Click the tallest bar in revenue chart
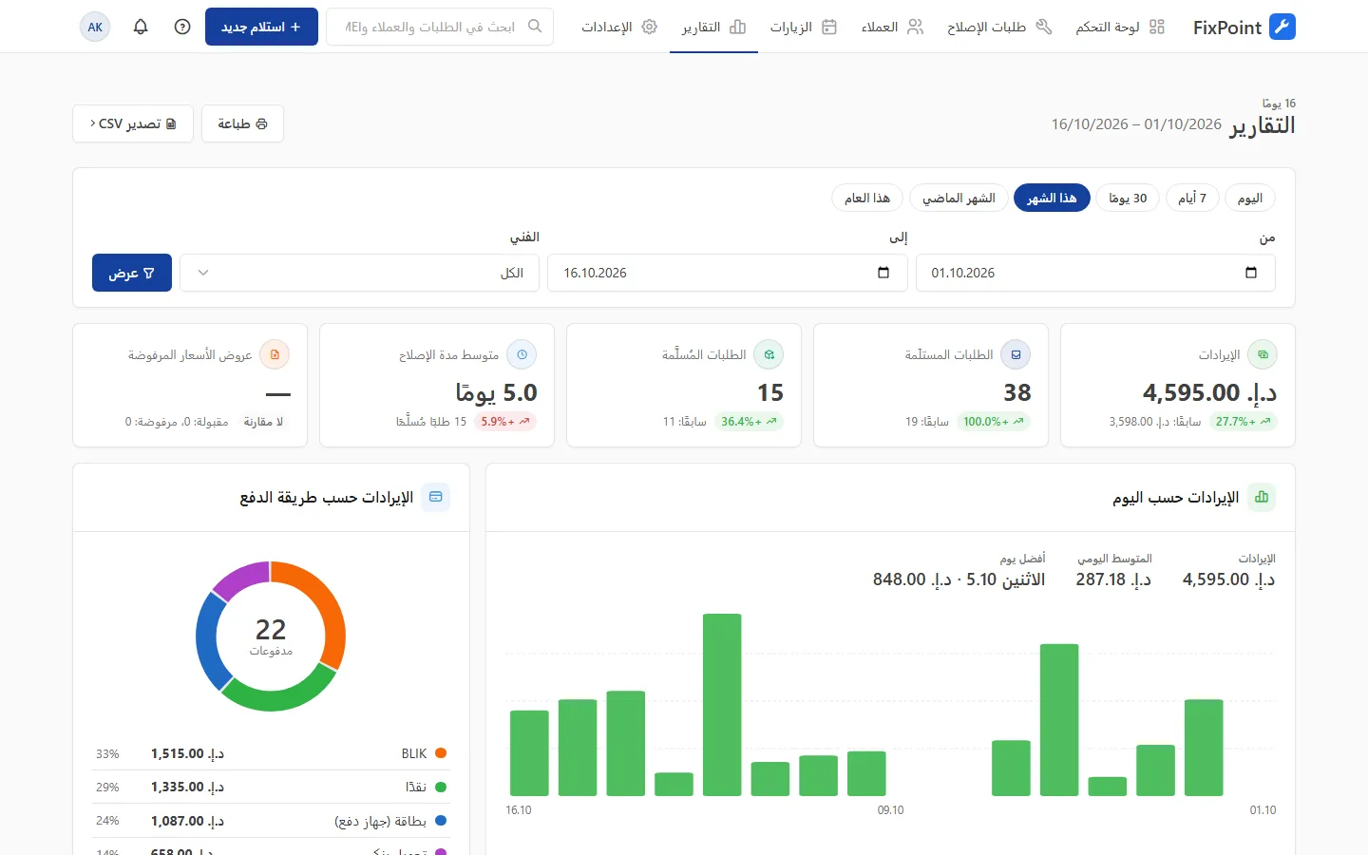The height and width of the screenshot is (855, 1368). pos(722,705)
